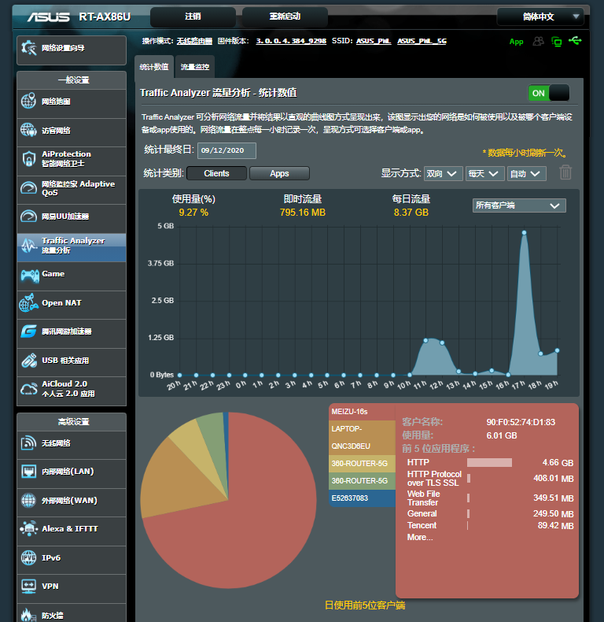Select LAPTOP-QNC3D6EU in the client legend
This screenshot has width=604, height=622.
tap(363, 438)
